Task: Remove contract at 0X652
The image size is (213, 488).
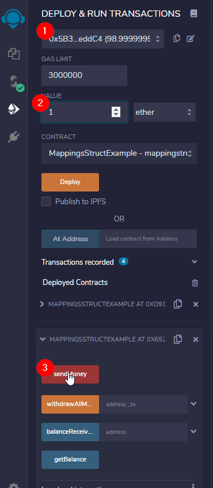Action: tap(196, 340)
